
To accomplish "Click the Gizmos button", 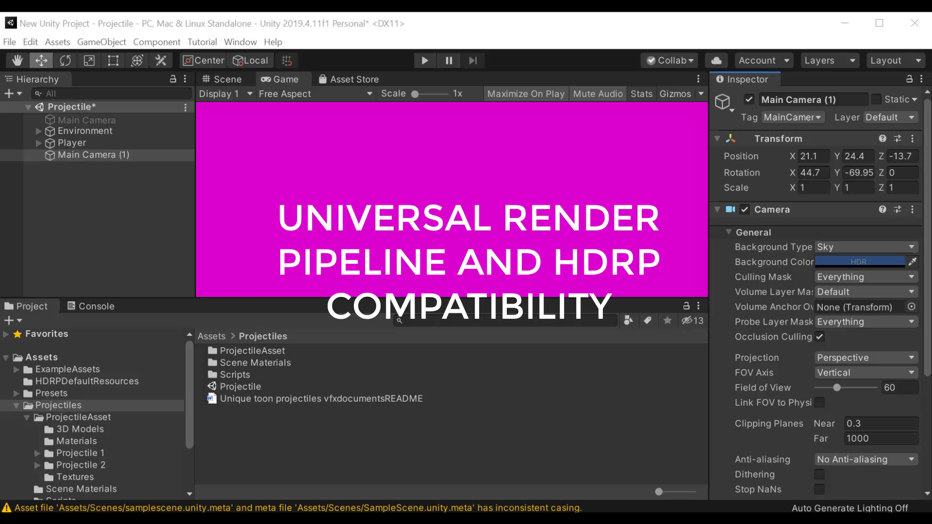I will click(x=675, y=94).
